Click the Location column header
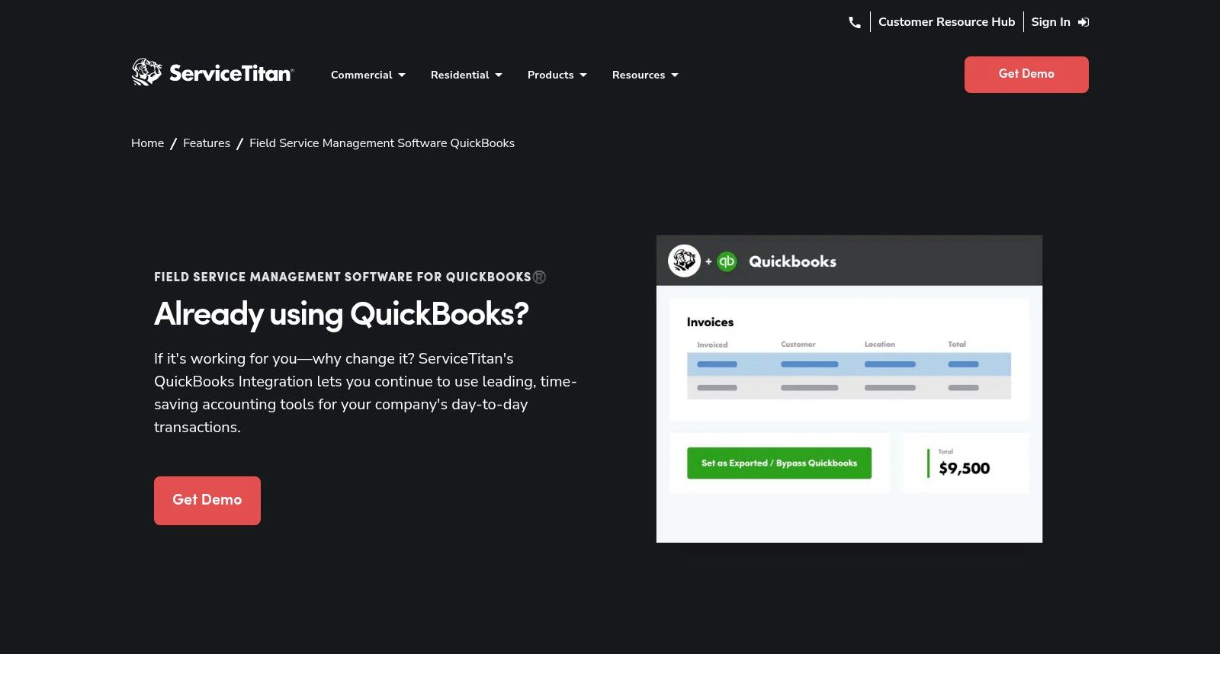The width and height of the screenshot is (1220, 686). coord(880,345)
